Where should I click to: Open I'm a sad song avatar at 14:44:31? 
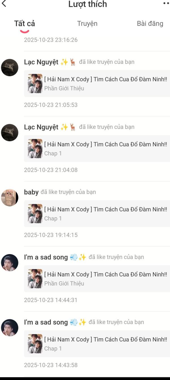(10, 263)
